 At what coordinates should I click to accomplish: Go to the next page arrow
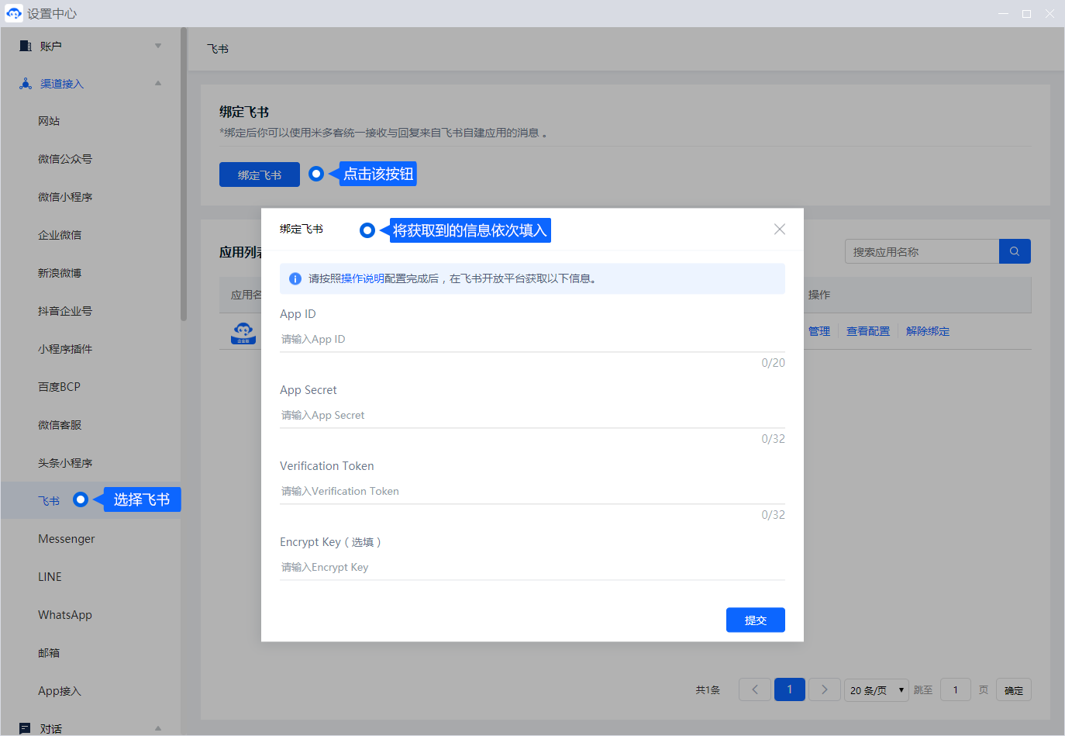[x=824, y=689]
